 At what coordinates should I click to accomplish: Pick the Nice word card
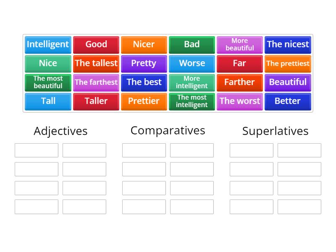pyautogui.click(x=47, y=63)
